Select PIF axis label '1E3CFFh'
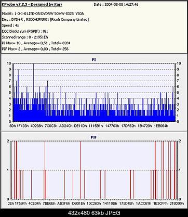This screenshot has width=188, height=217. tap(160, 203)
